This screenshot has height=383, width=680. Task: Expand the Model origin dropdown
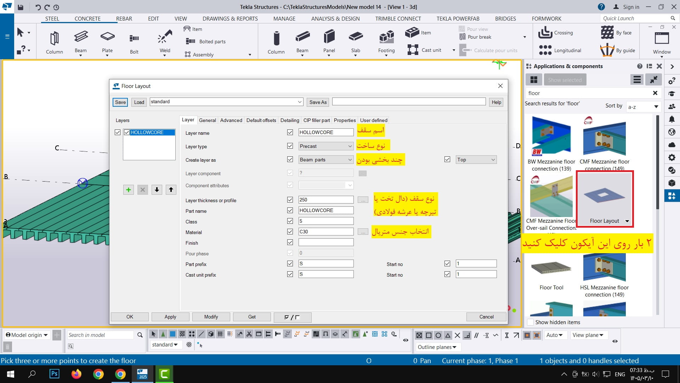point(27,335)
